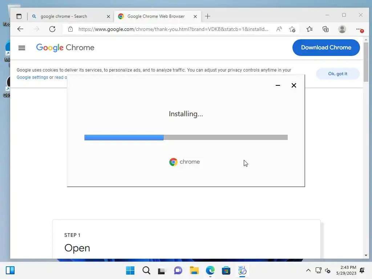
Task: Open File Explorer from the taskbar
Action: point(194,270)
